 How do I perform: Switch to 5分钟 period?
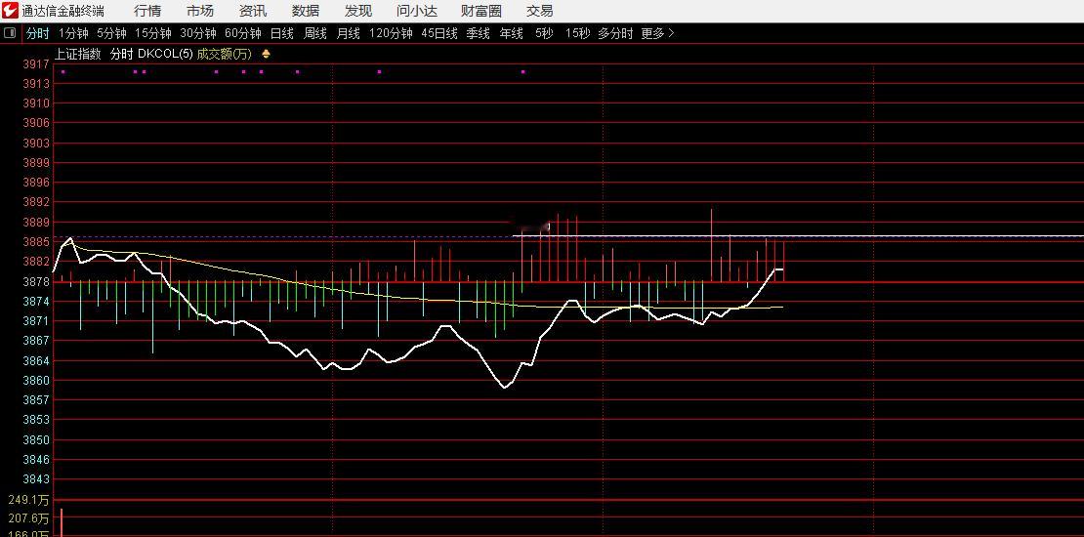tap(111, 33)
